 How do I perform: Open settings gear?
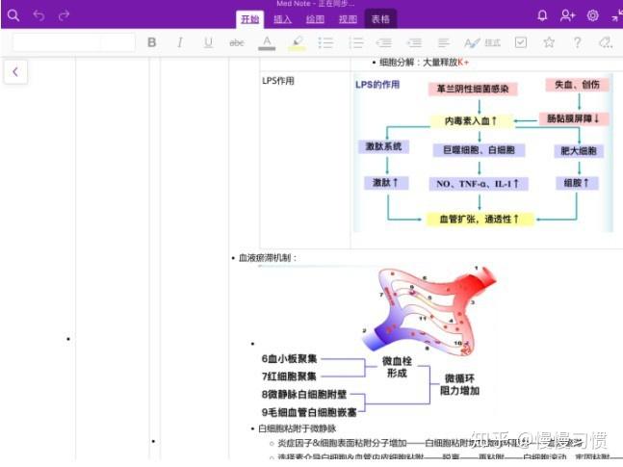coord(593,16)
